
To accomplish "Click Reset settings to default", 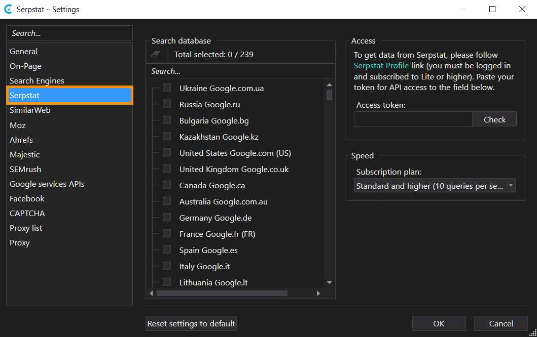I will point(191,323).
